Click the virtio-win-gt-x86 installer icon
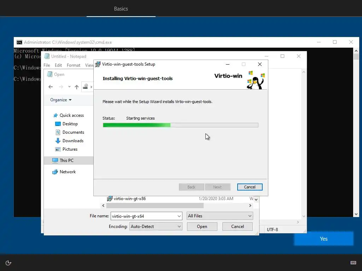 [x=110, y=198]
